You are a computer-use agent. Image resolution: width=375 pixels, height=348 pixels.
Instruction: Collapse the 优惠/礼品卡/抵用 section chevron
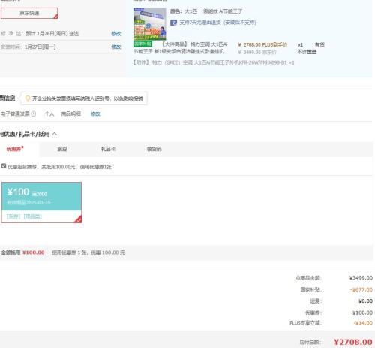(x=55, y=135)
